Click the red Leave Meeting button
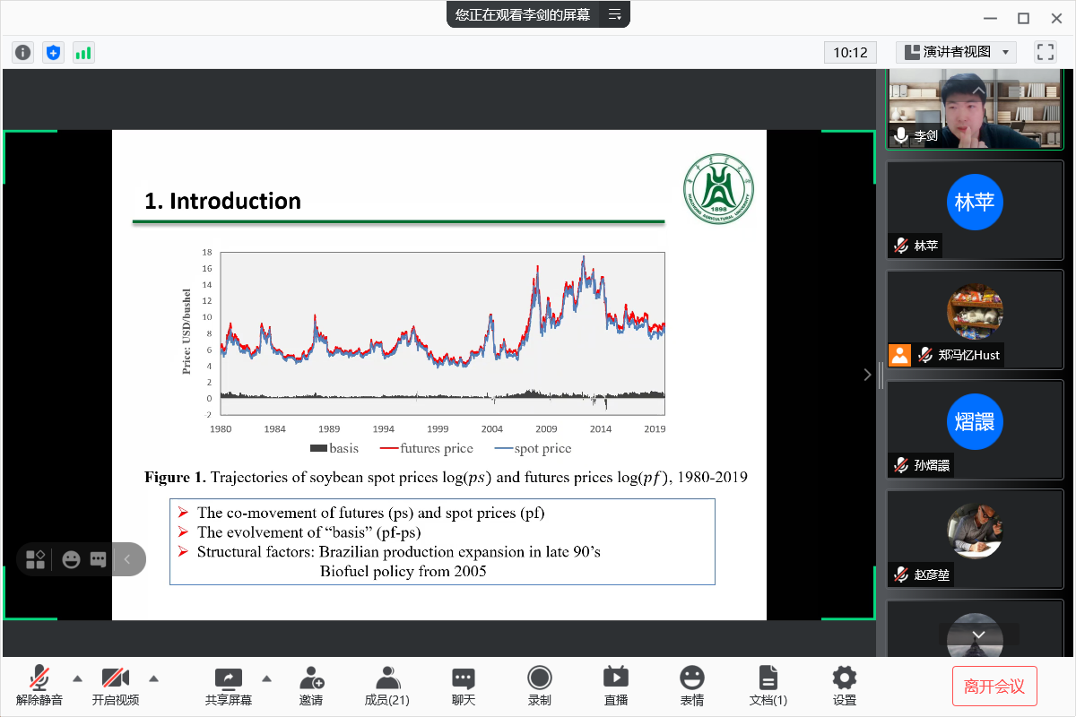Screen dimensions: 1076x717 (994, 687)
